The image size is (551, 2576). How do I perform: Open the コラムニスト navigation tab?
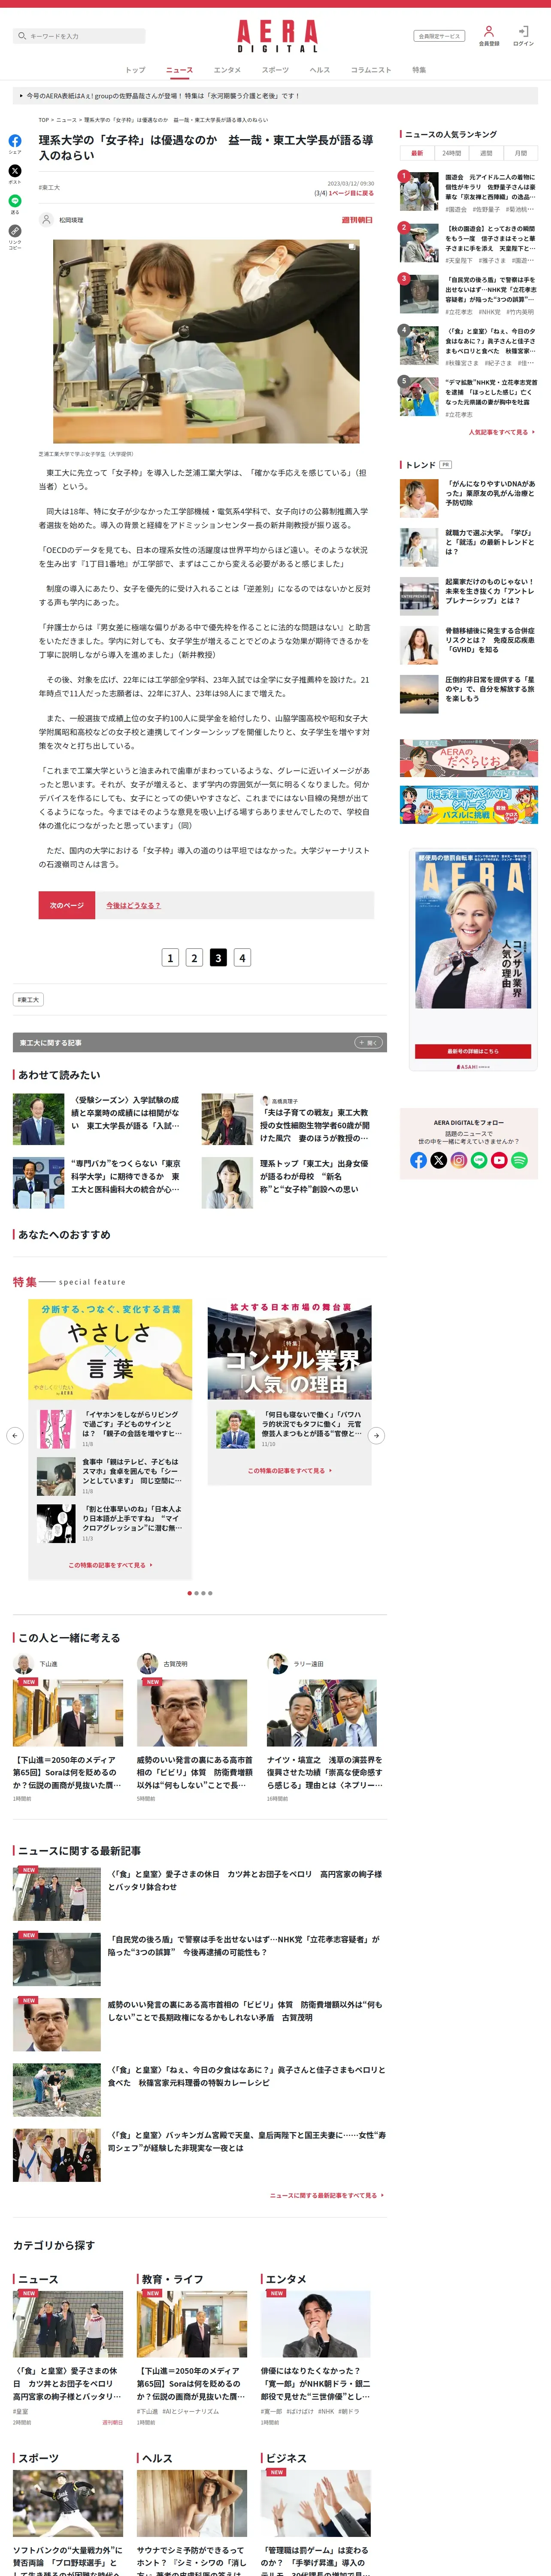coord(371,70)
